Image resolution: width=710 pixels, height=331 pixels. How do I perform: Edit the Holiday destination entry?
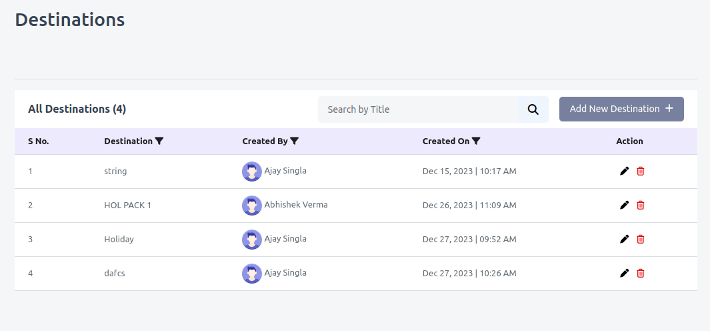[625, 239]
